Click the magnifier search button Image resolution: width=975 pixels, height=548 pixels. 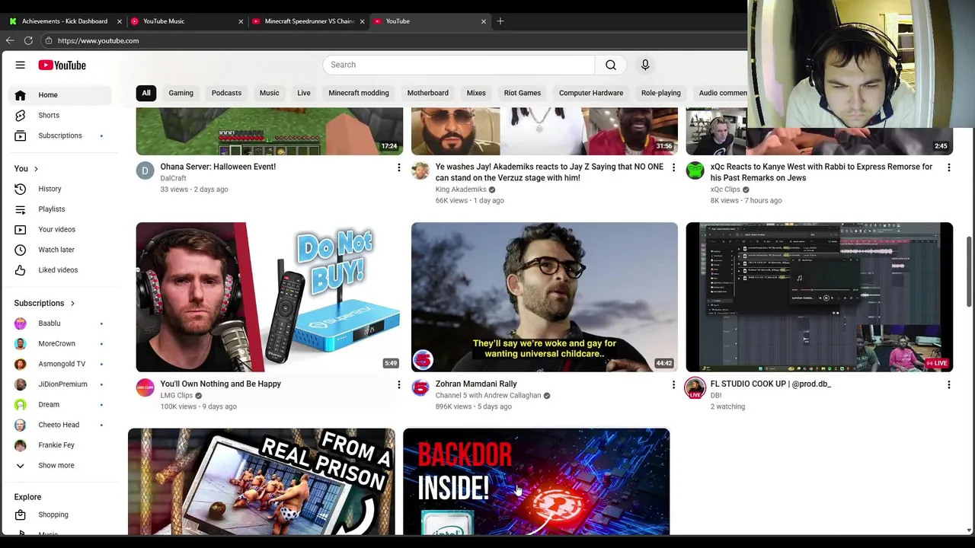611,65
